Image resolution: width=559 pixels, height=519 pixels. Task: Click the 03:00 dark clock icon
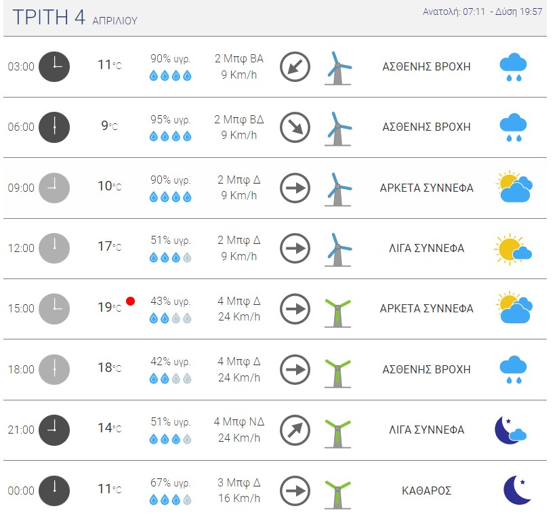point(54,66)
